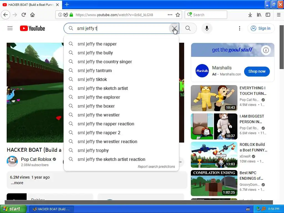This screenshot has width=284, height=213.
Task: Pick suggestion sml jeffy the rapper 2
Action: click(121, 133)
